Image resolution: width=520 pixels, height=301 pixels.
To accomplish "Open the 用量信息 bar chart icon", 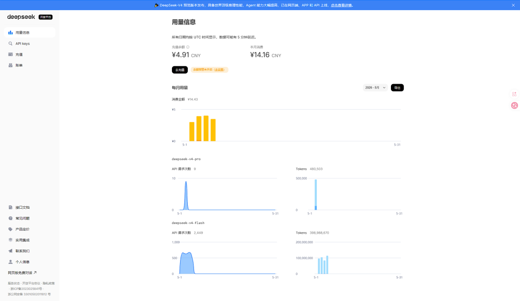I will 10,32.
